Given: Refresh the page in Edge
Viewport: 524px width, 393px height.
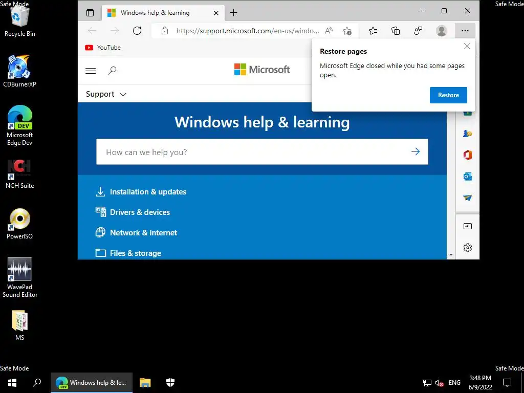Looking at the screenshot, I should (x=137, y=31).
